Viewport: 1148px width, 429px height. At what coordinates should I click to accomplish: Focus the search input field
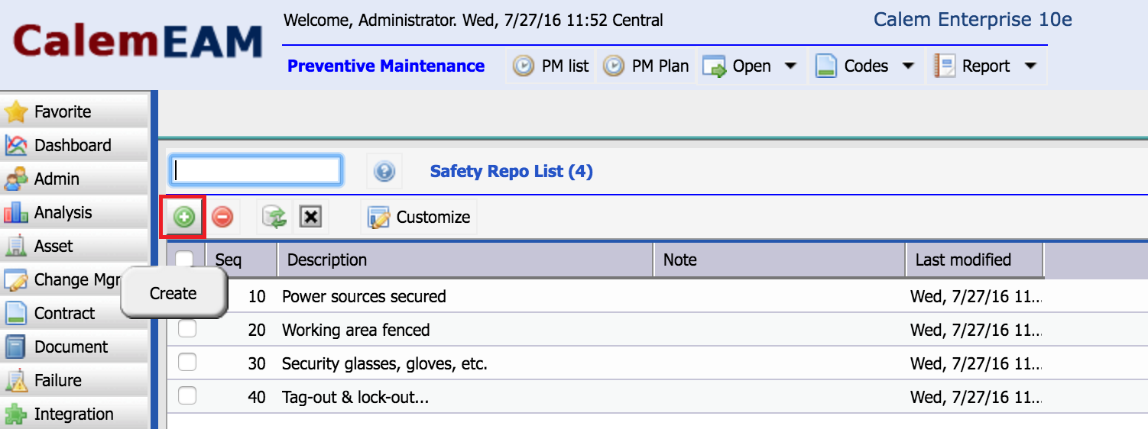pyautogui.click(x=255, y=170)
